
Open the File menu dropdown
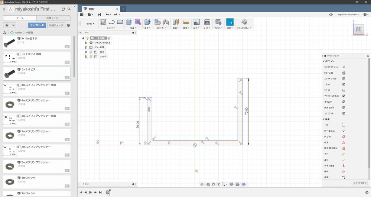pyautogui.click(x=90, y=14)
